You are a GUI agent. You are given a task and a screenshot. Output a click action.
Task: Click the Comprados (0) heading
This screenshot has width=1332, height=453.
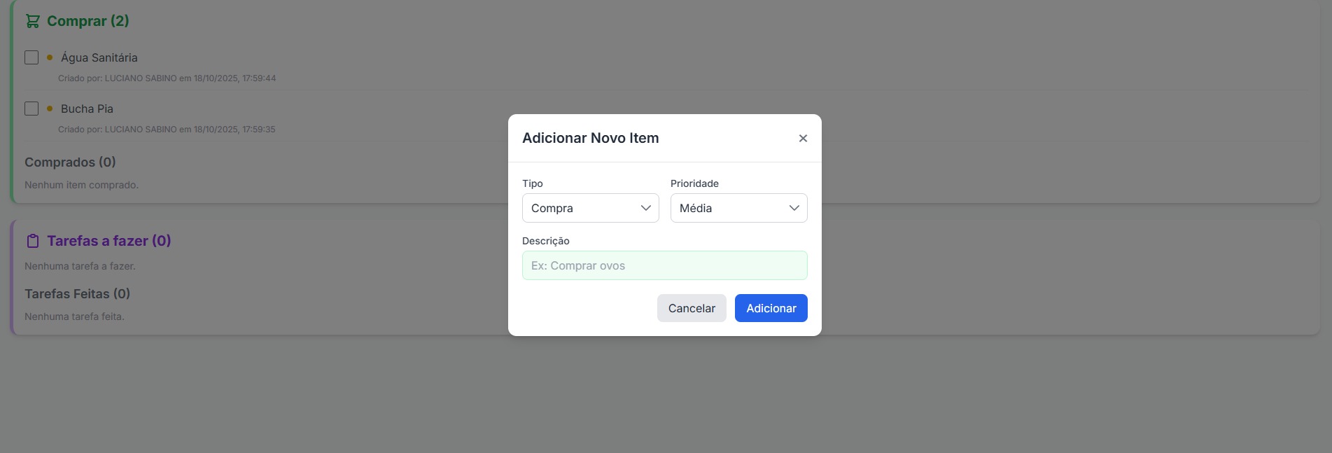(x=70, y=162)
